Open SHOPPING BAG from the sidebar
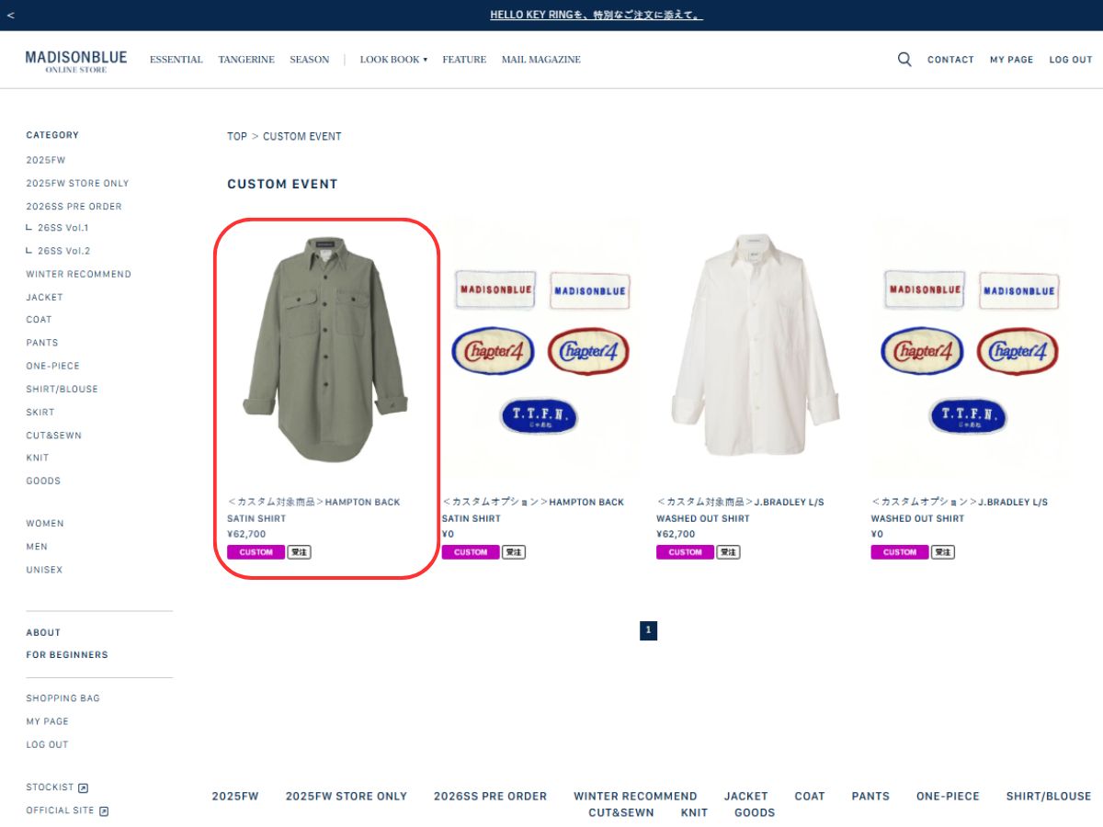 click(63, 698)
